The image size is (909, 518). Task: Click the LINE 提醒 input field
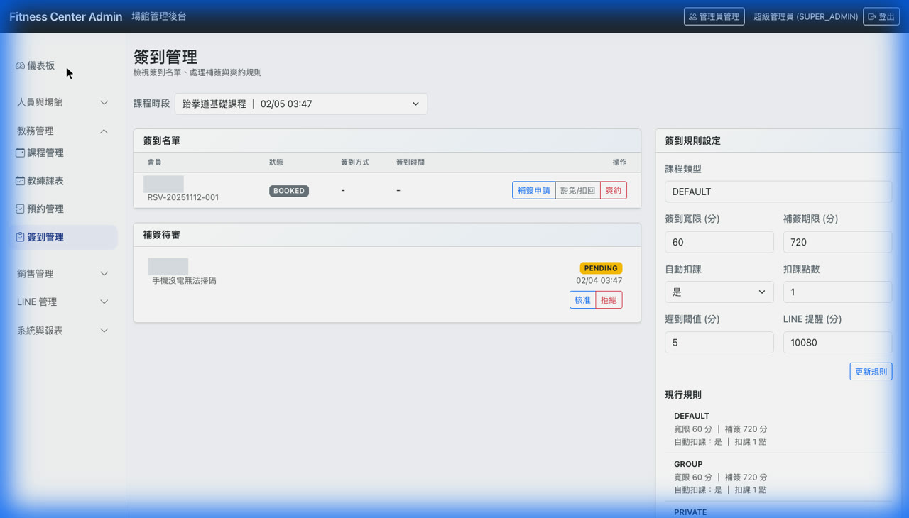tap(837, 342)
